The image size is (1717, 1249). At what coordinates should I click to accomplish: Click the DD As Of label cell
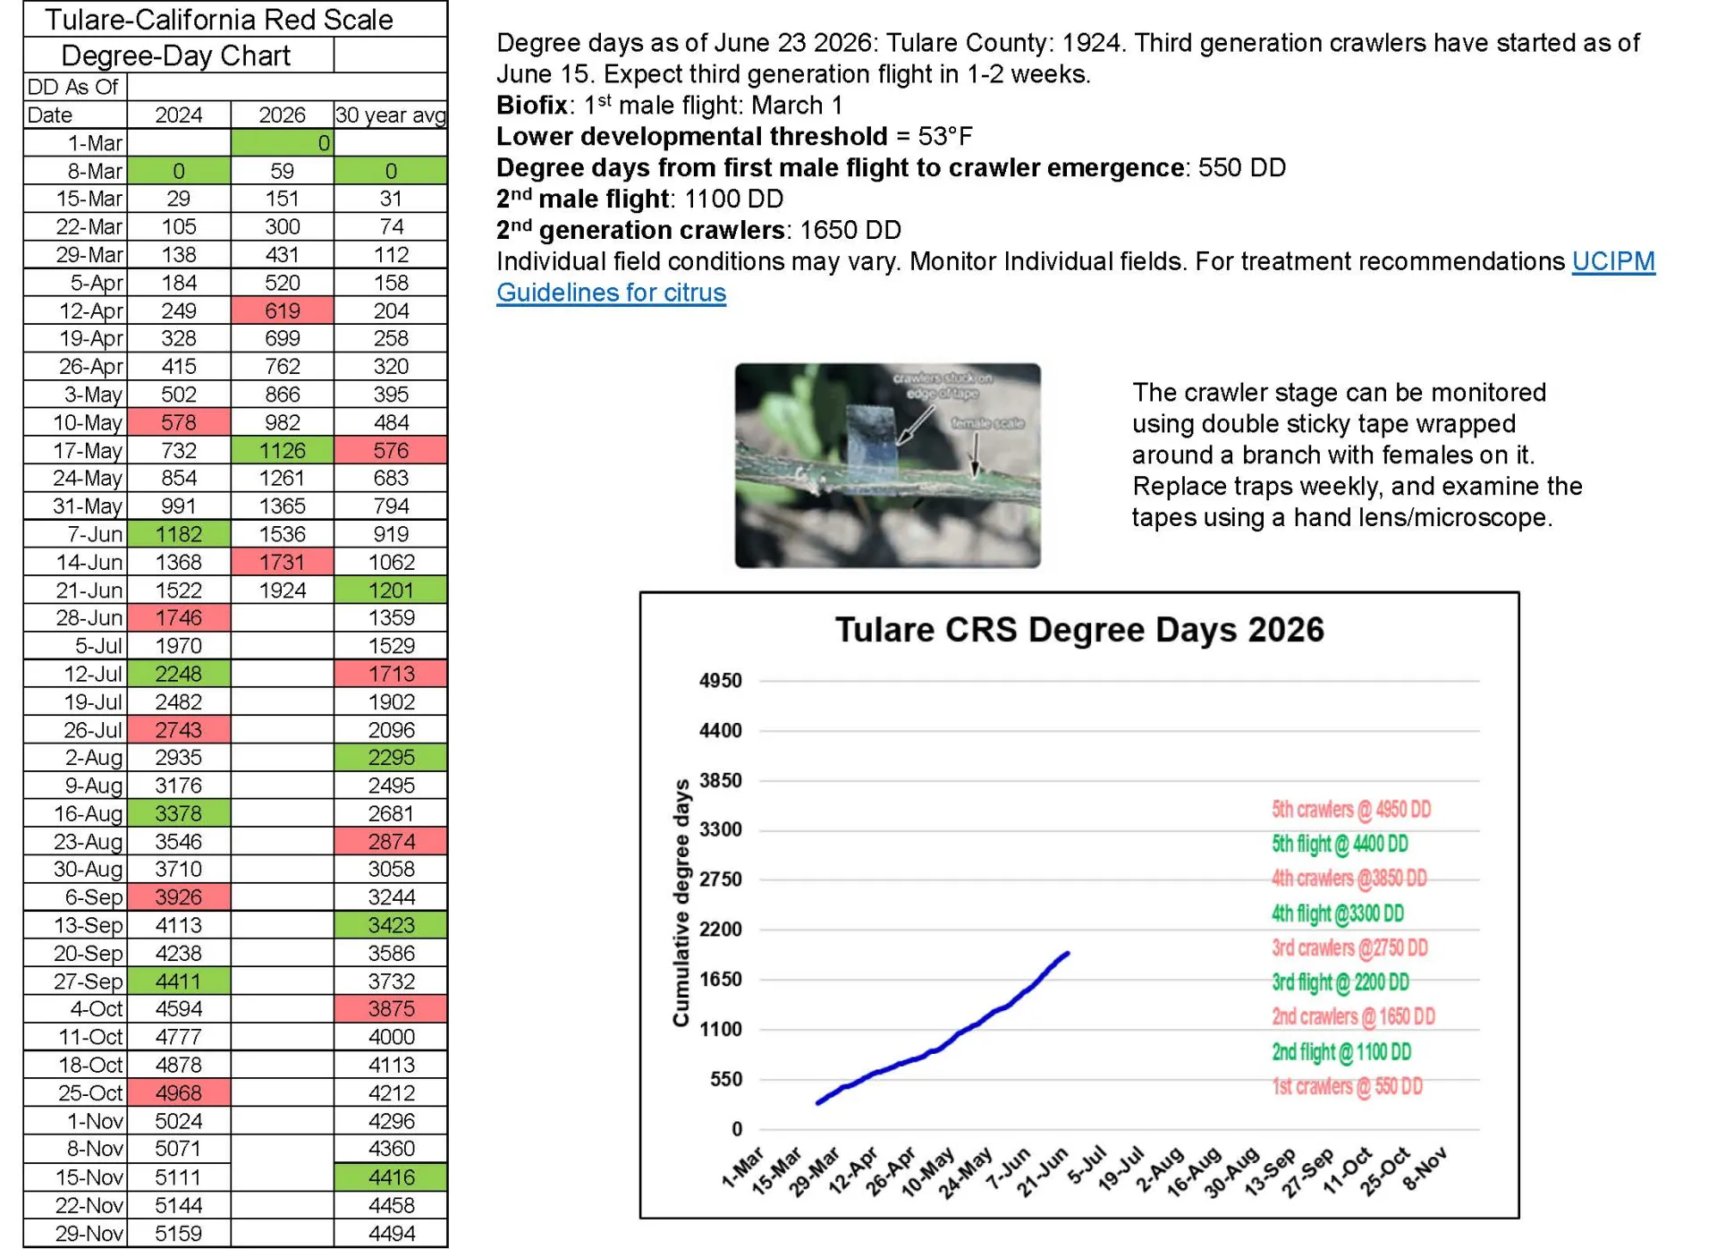(75, 87)
